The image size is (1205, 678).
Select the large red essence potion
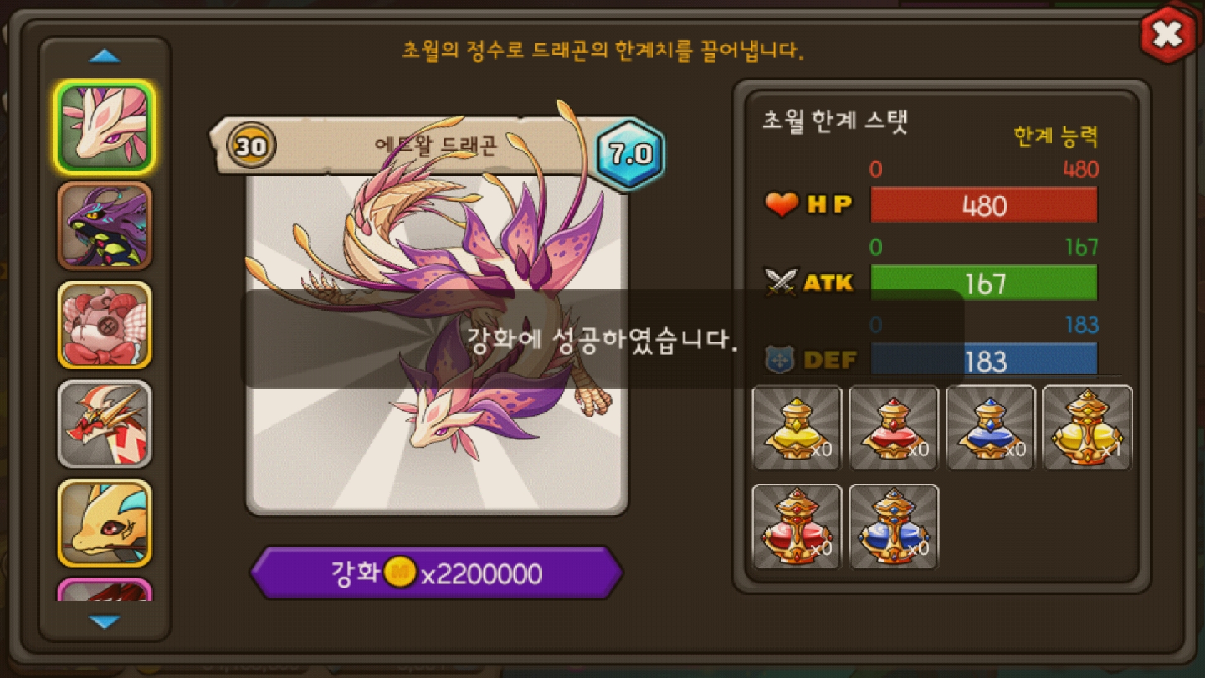coord(797,527)
